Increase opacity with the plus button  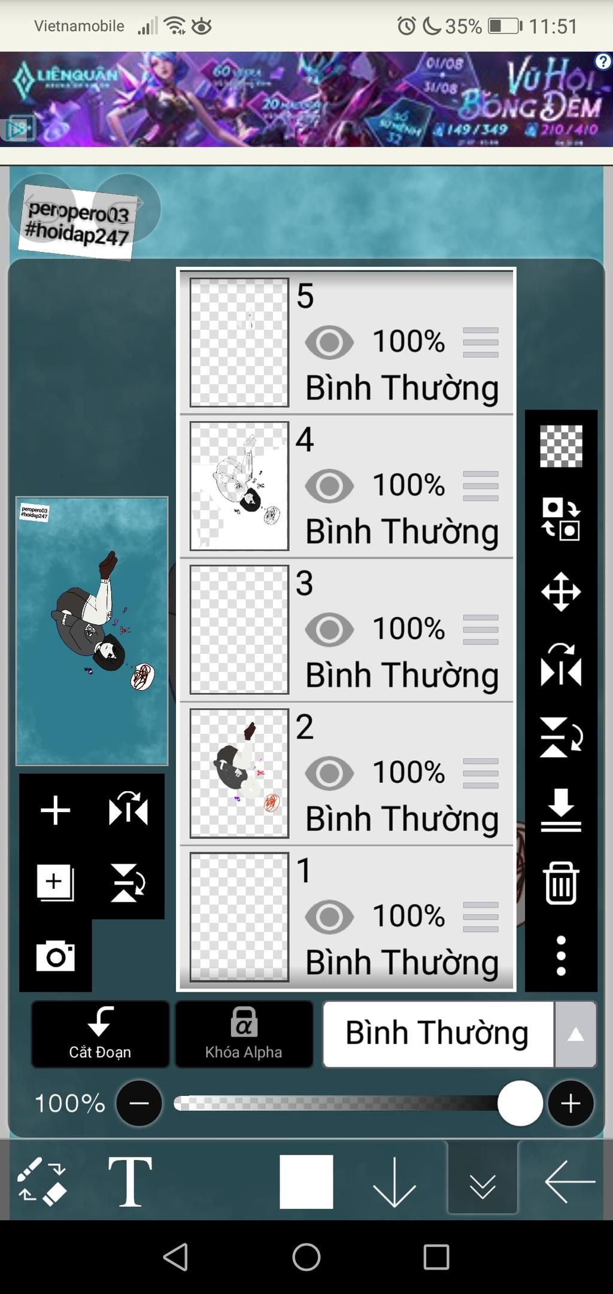click(570, 1103)
